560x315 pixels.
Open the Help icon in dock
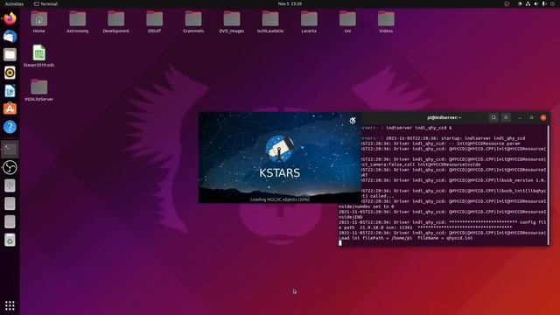tap(10, 127)
